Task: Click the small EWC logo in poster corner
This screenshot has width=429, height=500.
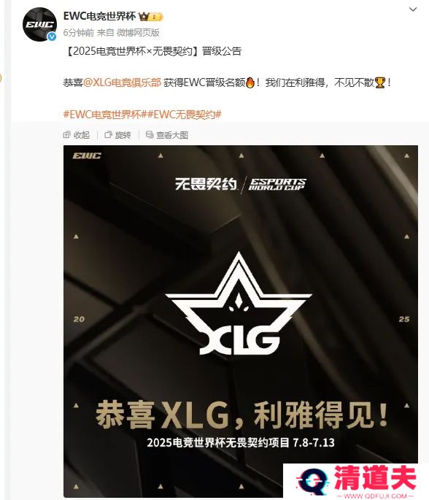Action: click(87, 155)
